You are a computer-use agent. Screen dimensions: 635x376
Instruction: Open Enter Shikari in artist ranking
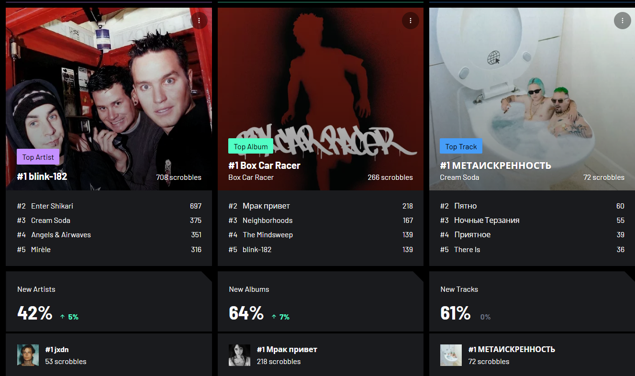(52, 206)
